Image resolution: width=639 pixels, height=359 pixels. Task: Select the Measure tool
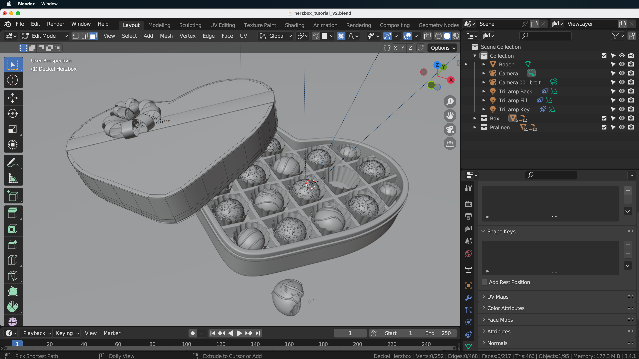(x=13, y=179)
